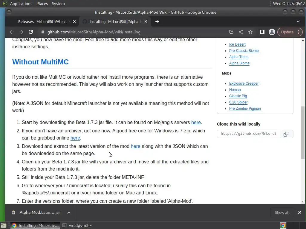
Task: Open a new browser tab
Action: coord(157,21)
